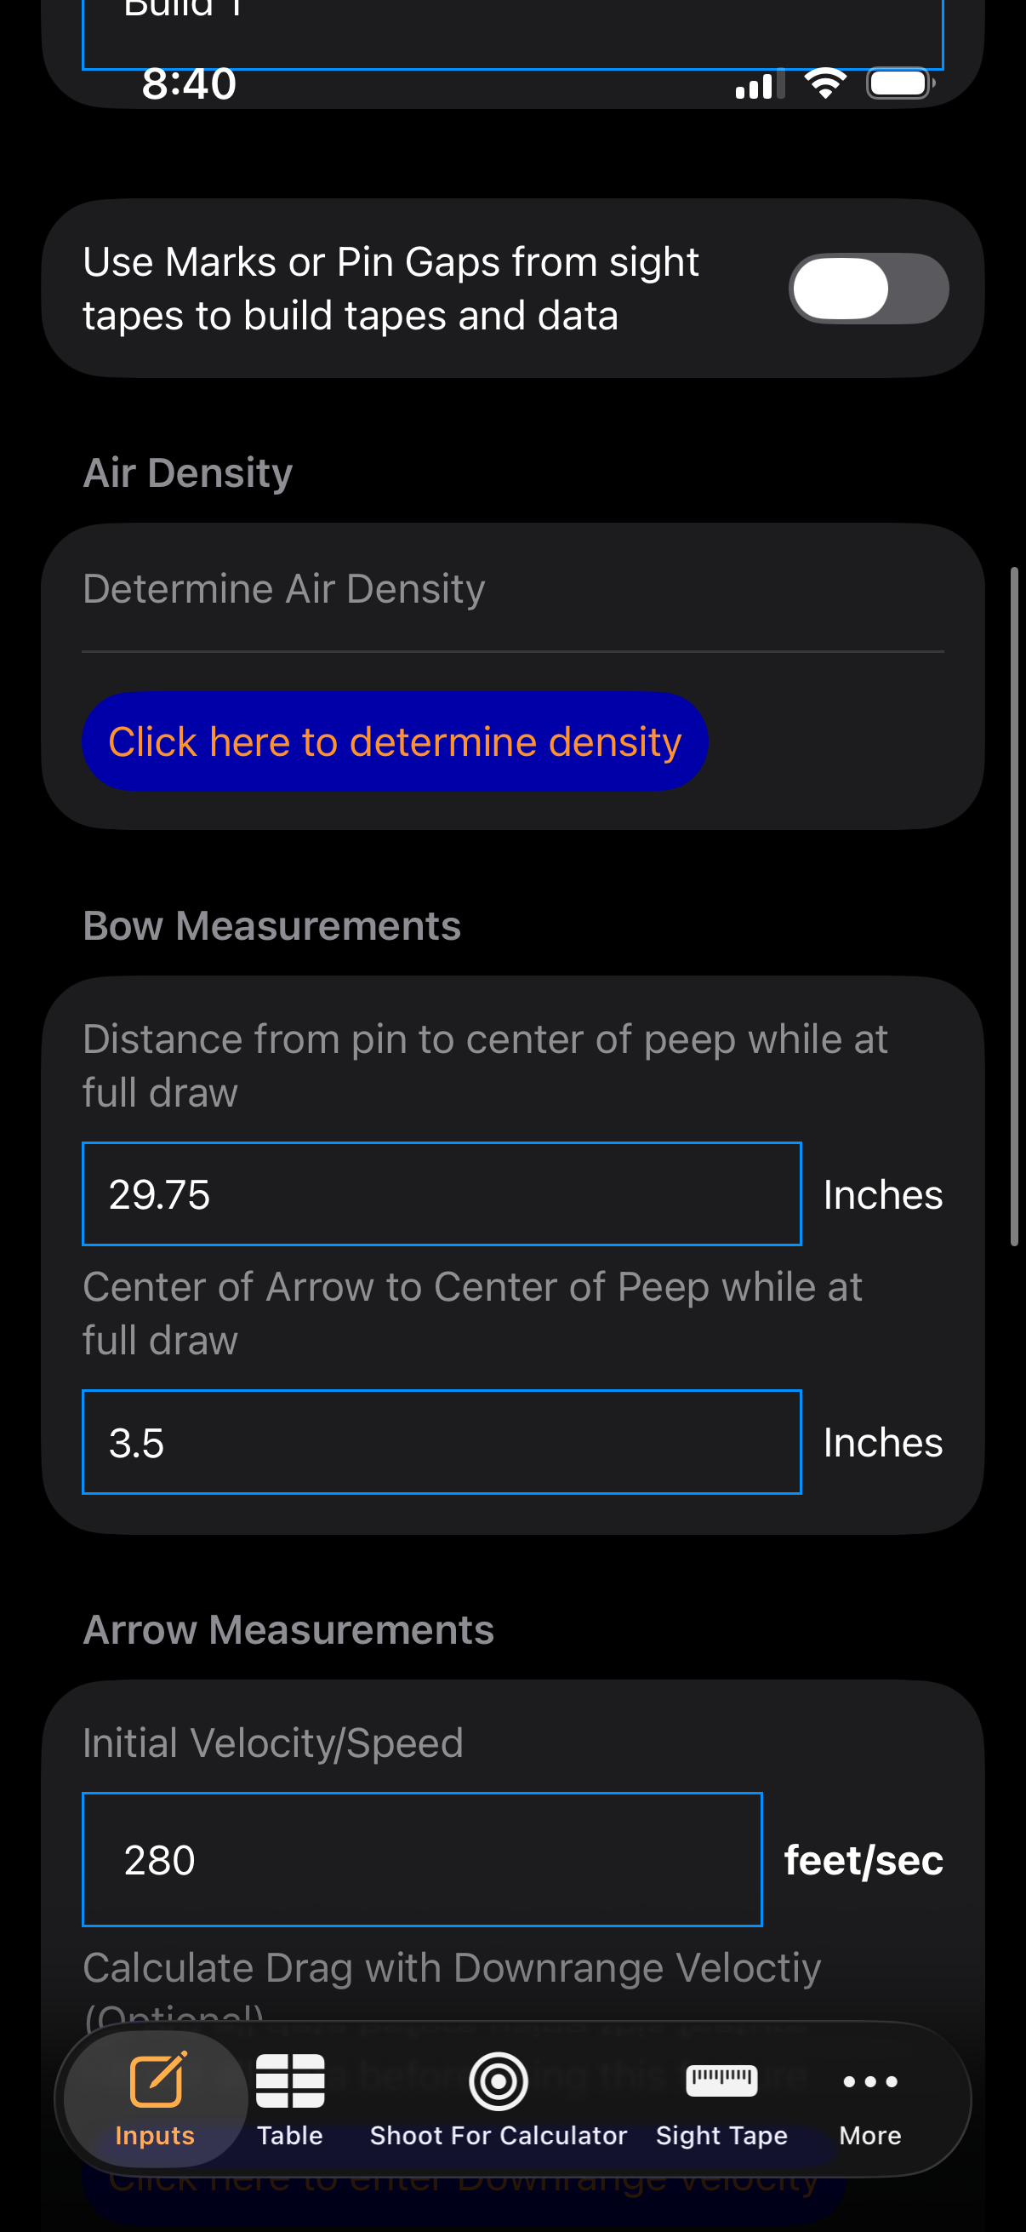Toggle Use Marks or Pin Gaps switch
Screen dimensions: 1026x2232
869,289
